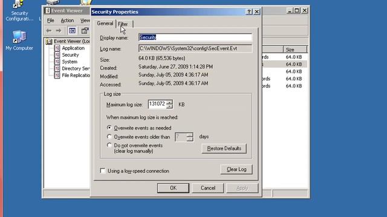Click the File Replication log icon
Viewport: 387px width, 217px height.
point(57,75)
